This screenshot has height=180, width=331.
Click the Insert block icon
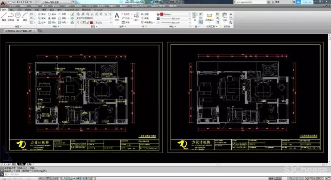136,15
